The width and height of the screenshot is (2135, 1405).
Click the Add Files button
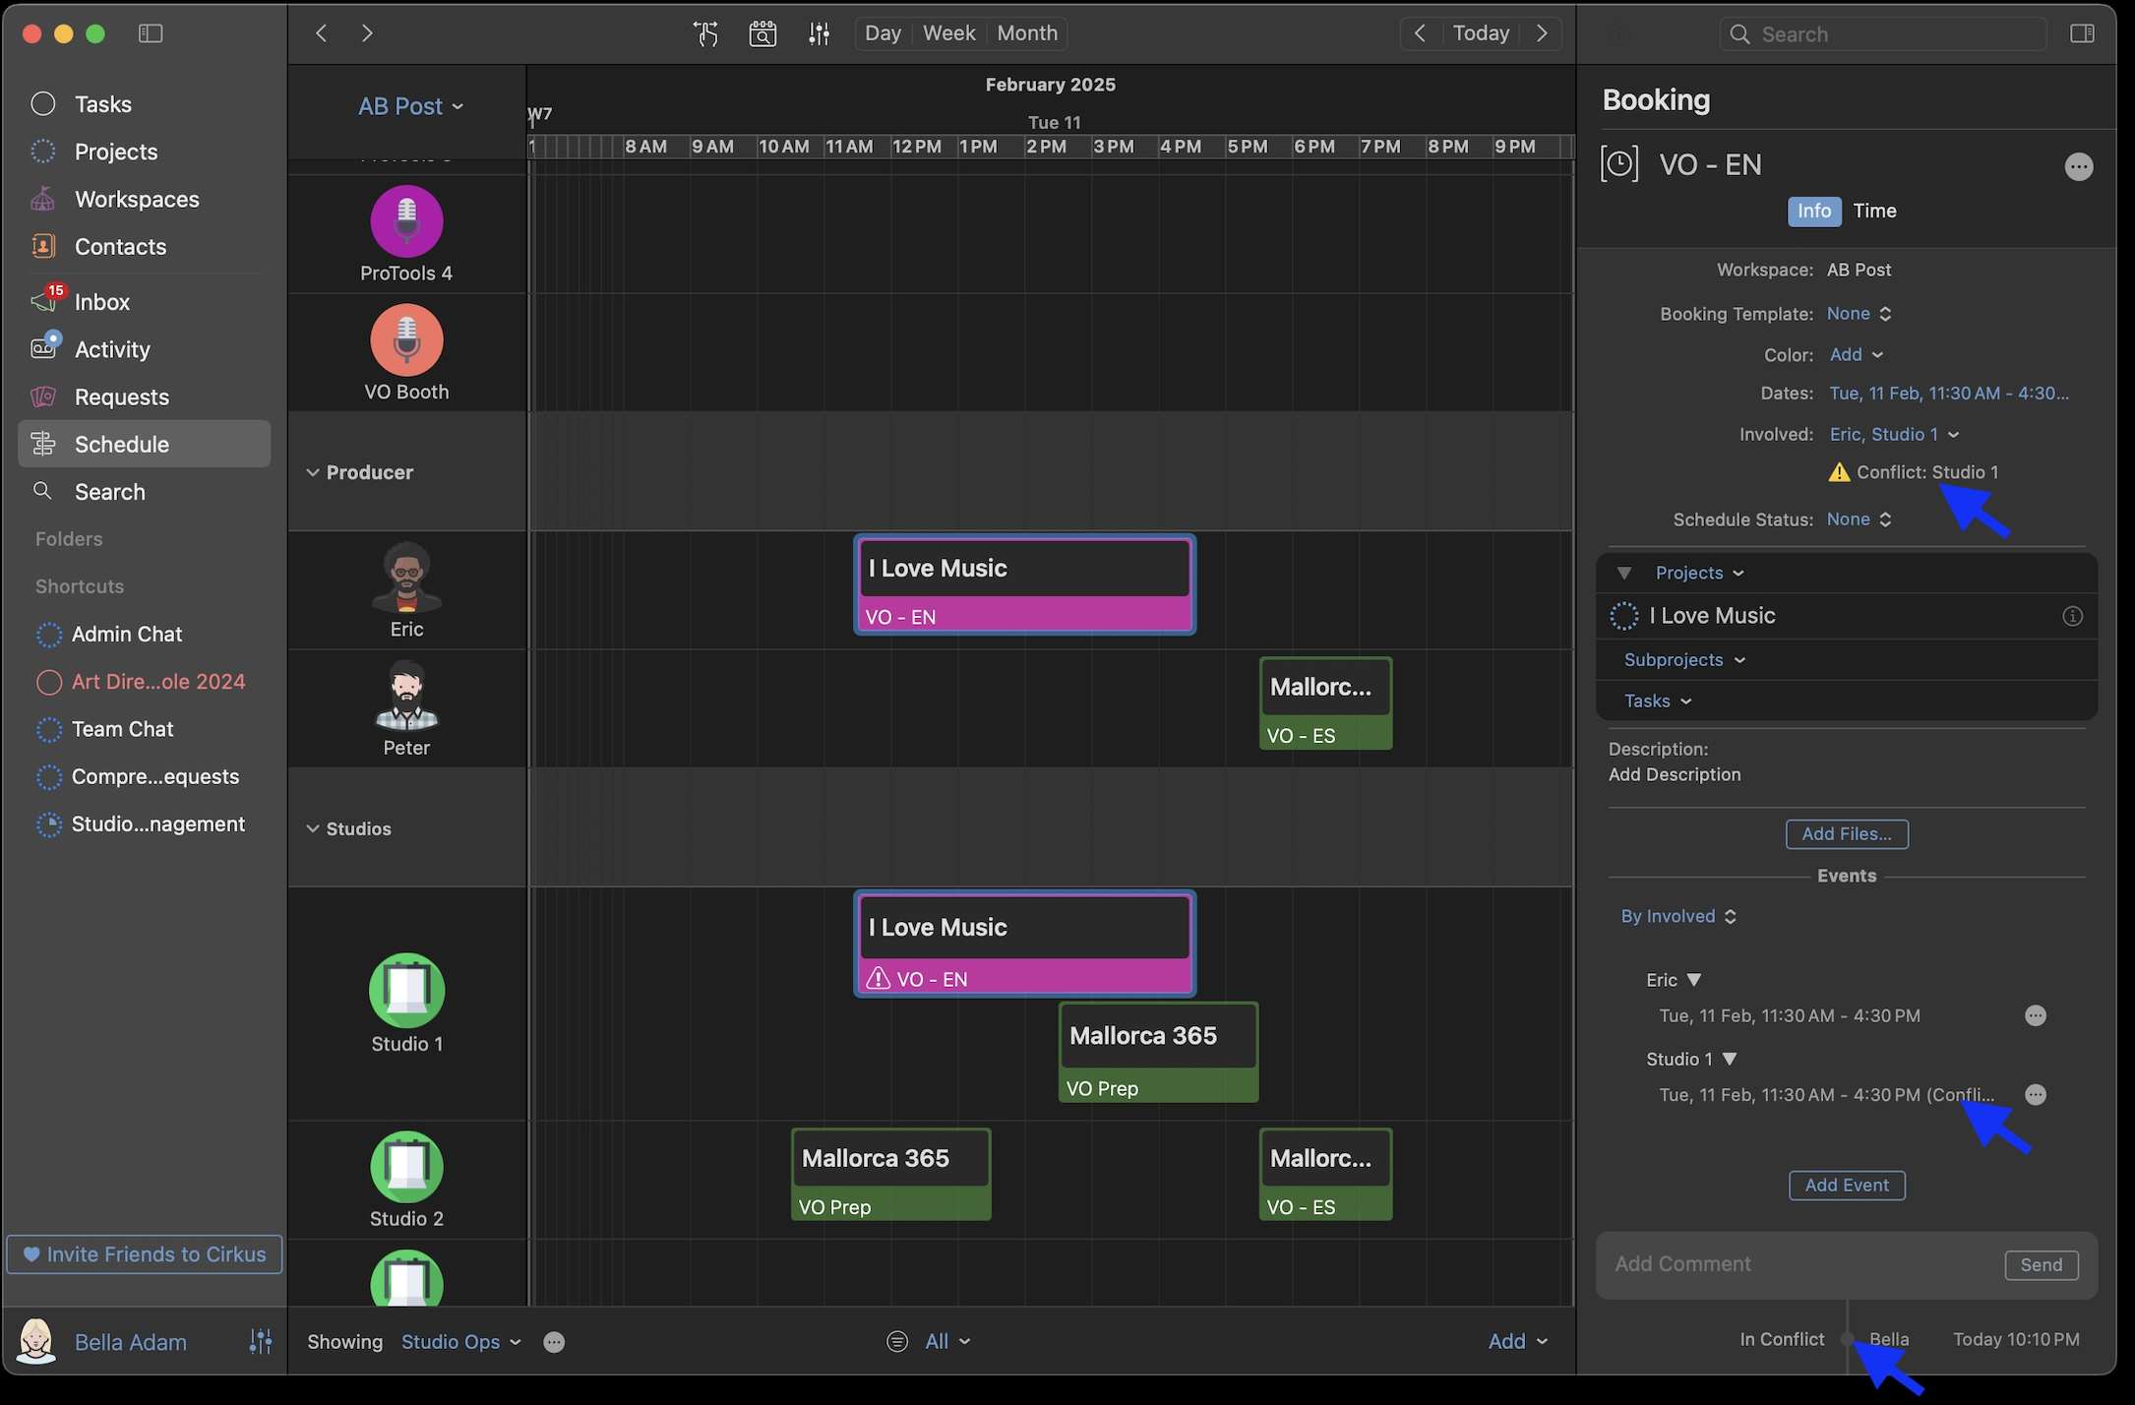[x=1846, y=834]
